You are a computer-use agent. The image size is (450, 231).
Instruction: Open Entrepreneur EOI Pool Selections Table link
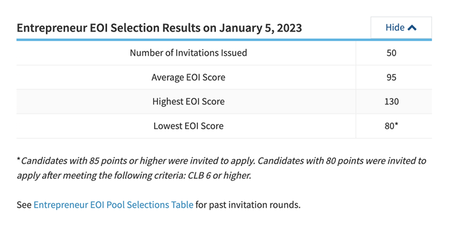click(x=113, y=204)
